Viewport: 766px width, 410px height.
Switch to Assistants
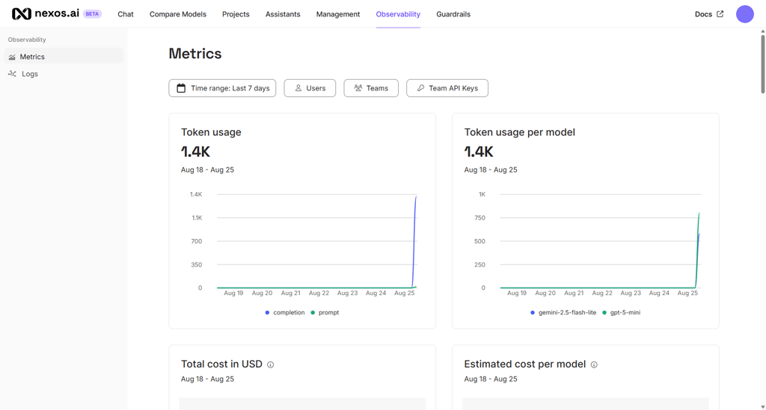(283, 14)
